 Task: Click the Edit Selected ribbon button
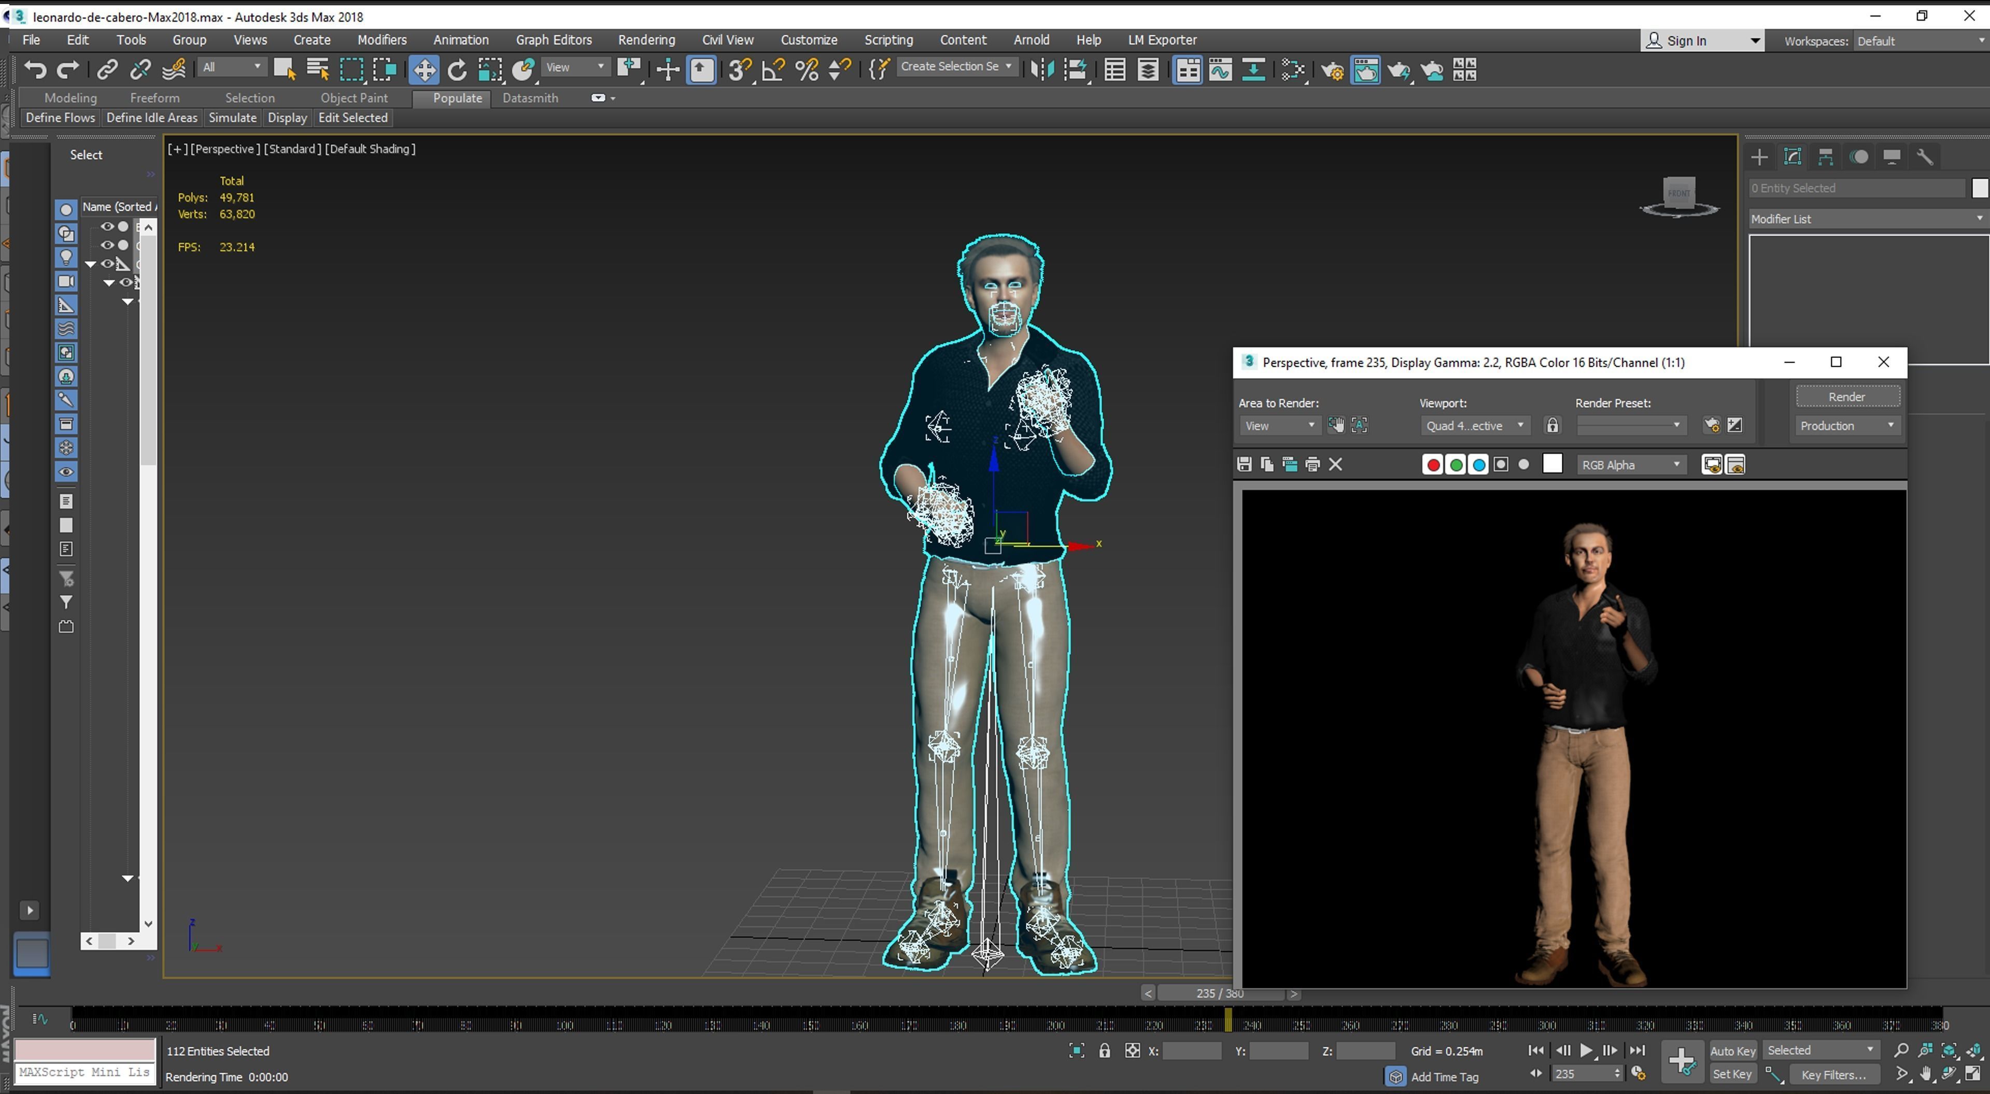(x=353, y=118)
